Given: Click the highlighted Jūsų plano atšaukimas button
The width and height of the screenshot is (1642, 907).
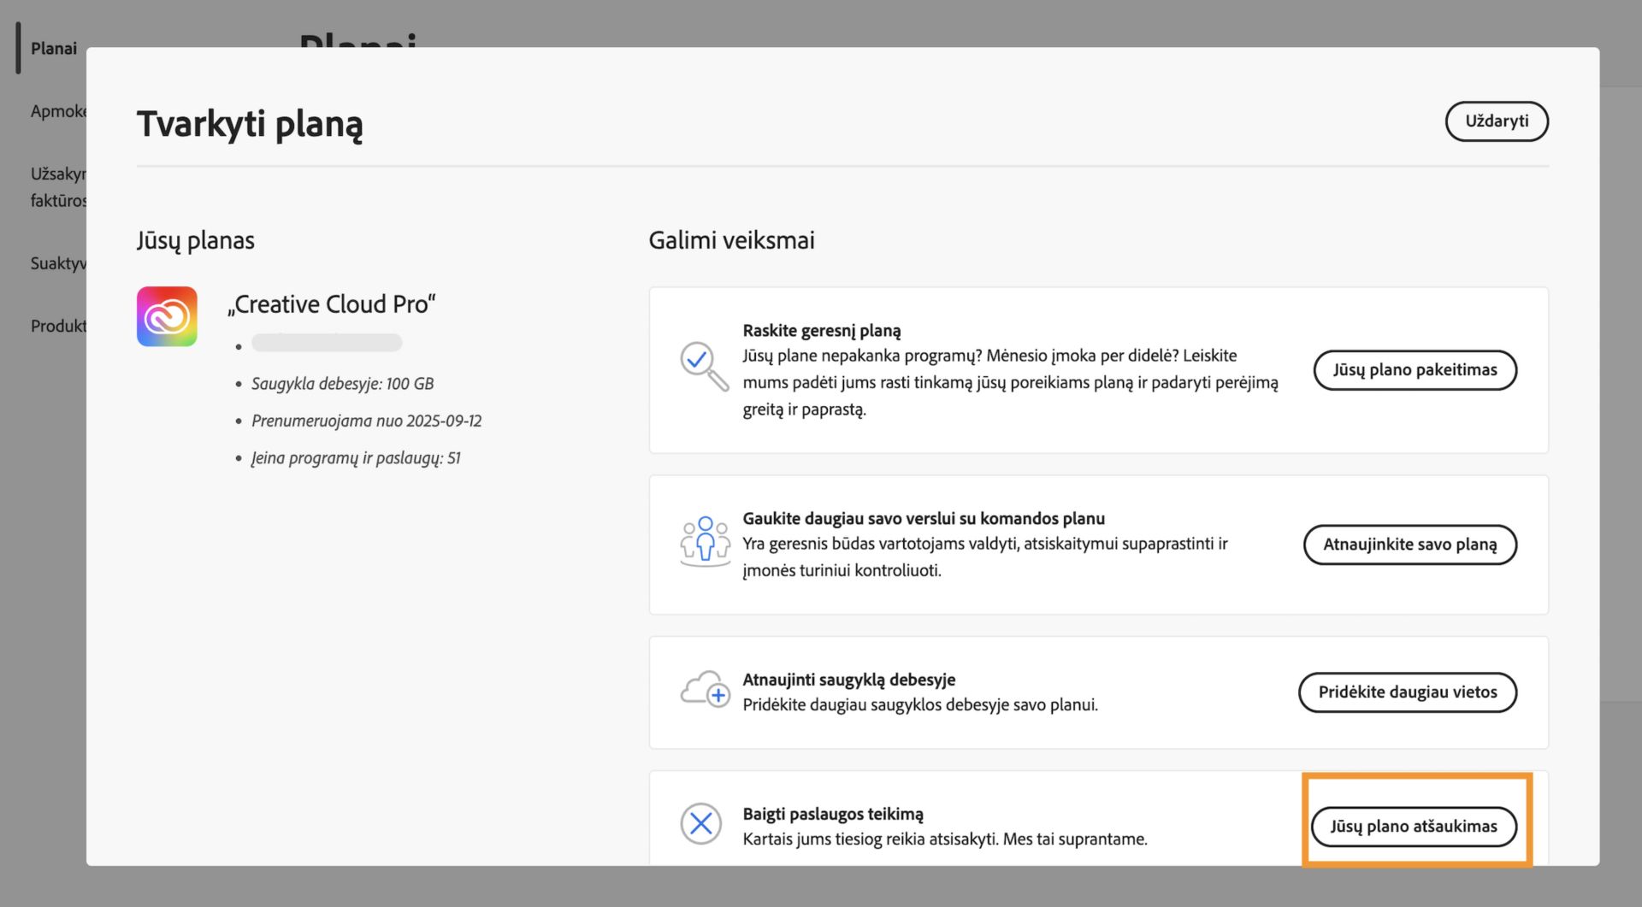Looking at the screenshot, I should tap(1415, 826).
